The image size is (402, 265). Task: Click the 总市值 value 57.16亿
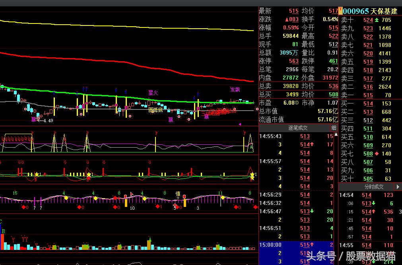(x=328, y=111)
